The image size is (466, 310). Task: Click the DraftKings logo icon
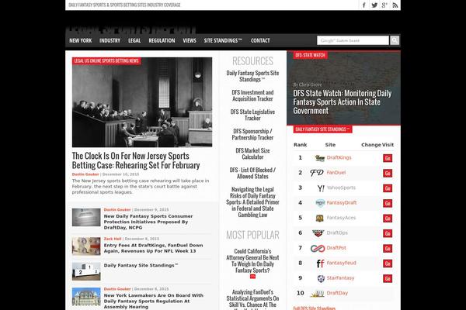click(x=319, y=158)
